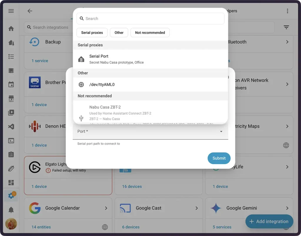Click the globe icon on Electricity Maps card
The image size is (301, 236).
(286, 145)
